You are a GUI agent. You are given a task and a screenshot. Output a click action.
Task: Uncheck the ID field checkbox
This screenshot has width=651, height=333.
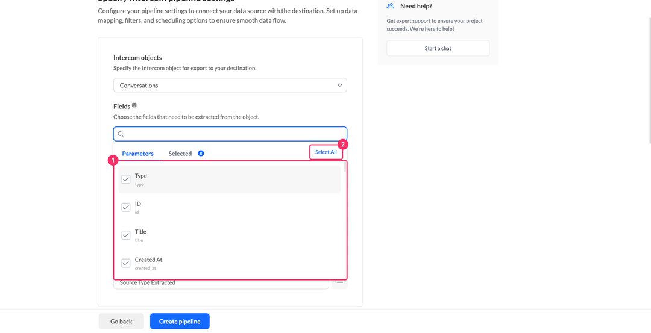click(x=126, y=207)
